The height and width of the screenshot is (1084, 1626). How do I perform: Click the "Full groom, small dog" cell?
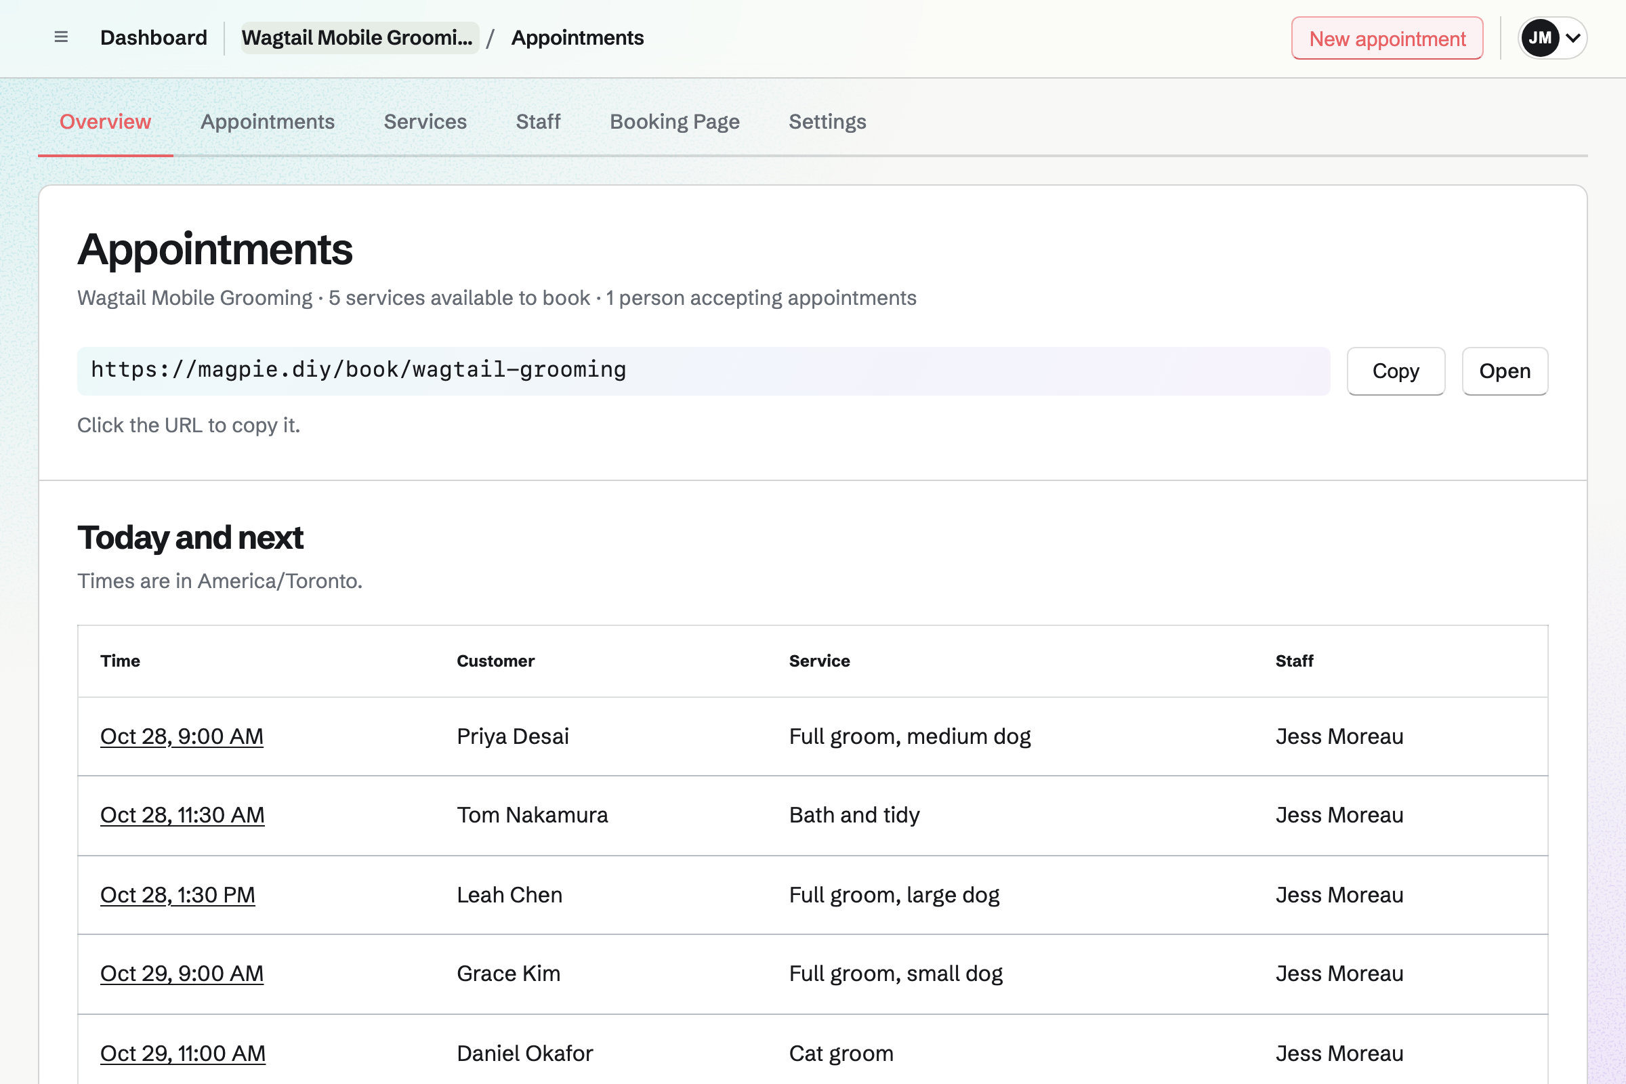(x=896, y=974)
